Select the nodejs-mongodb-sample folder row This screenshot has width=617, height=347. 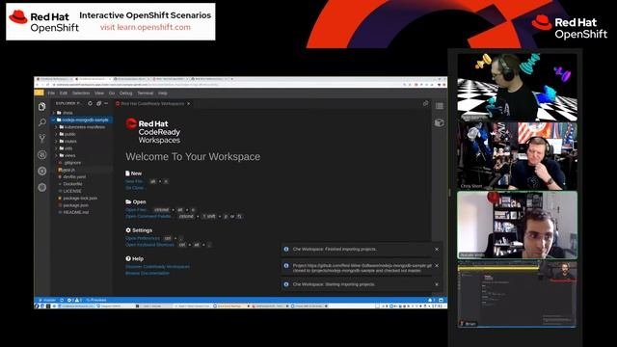click(x=82, y=120)
